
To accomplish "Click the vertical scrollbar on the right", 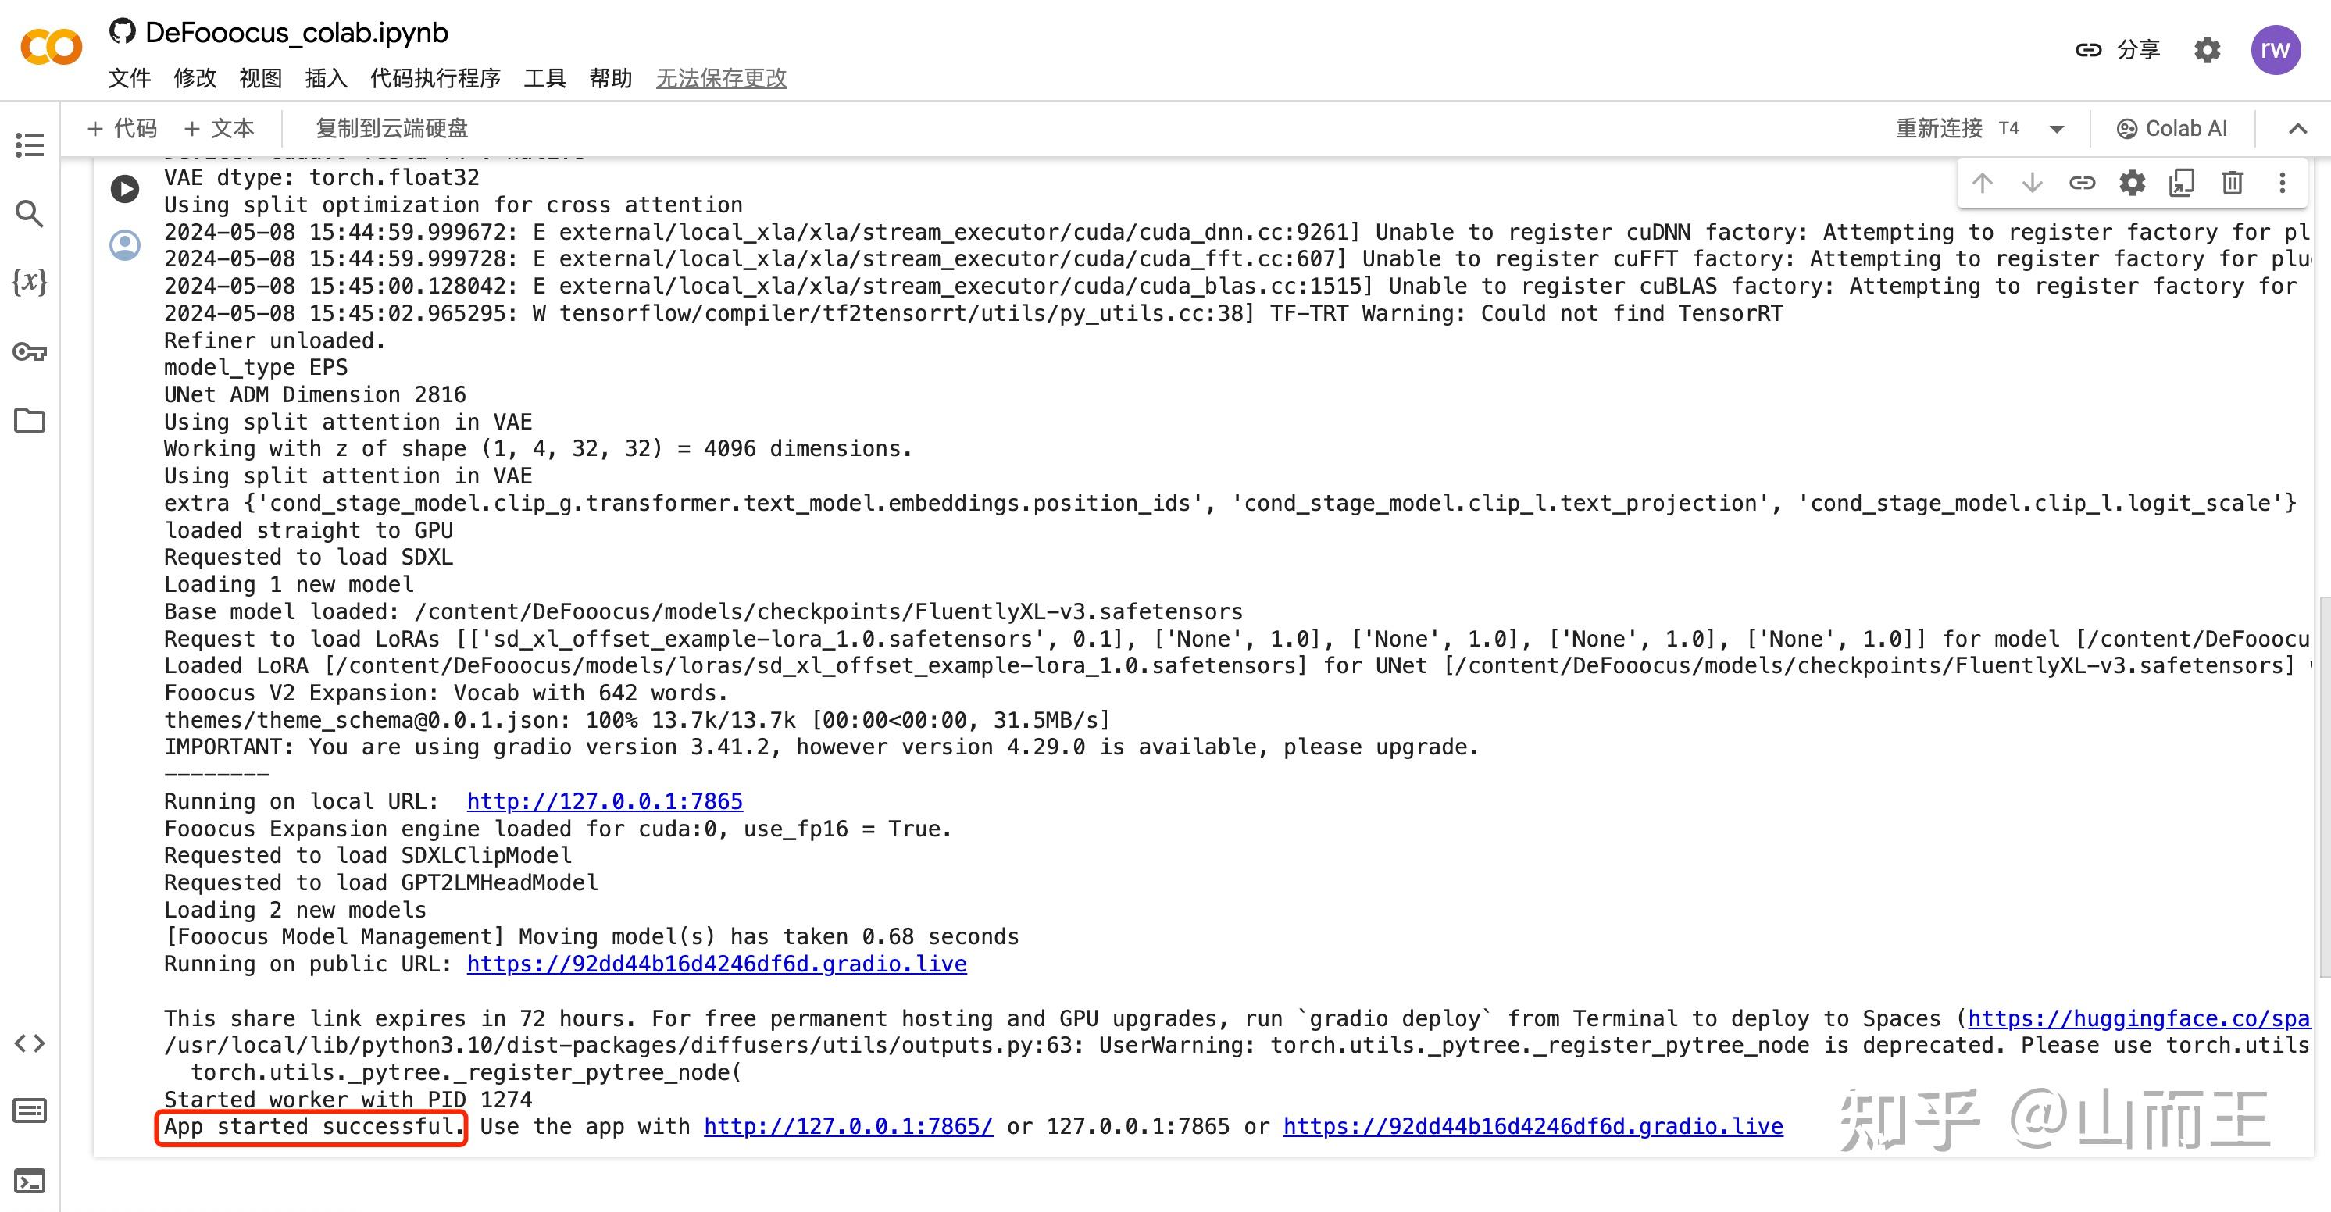I will [x=2325, y=787].
